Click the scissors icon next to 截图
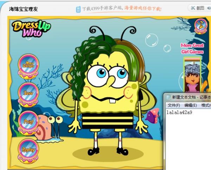Viewport: 211px width, 170px height. point(193,8)
